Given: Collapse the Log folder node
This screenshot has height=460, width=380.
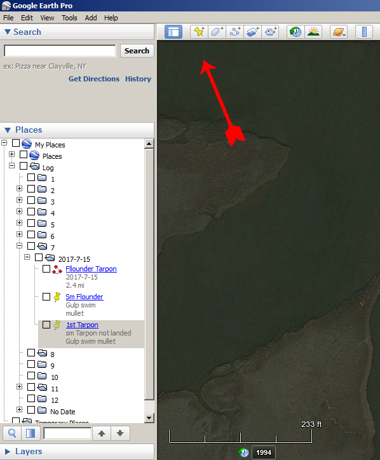Looking at the screenshot, I should tap(11, 165).
